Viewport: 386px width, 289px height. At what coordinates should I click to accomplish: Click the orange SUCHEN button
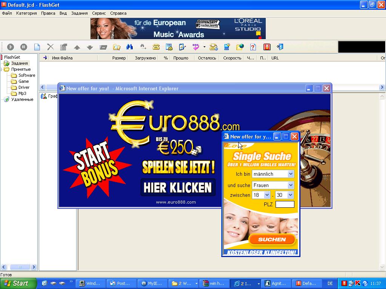tap(272, 239)
